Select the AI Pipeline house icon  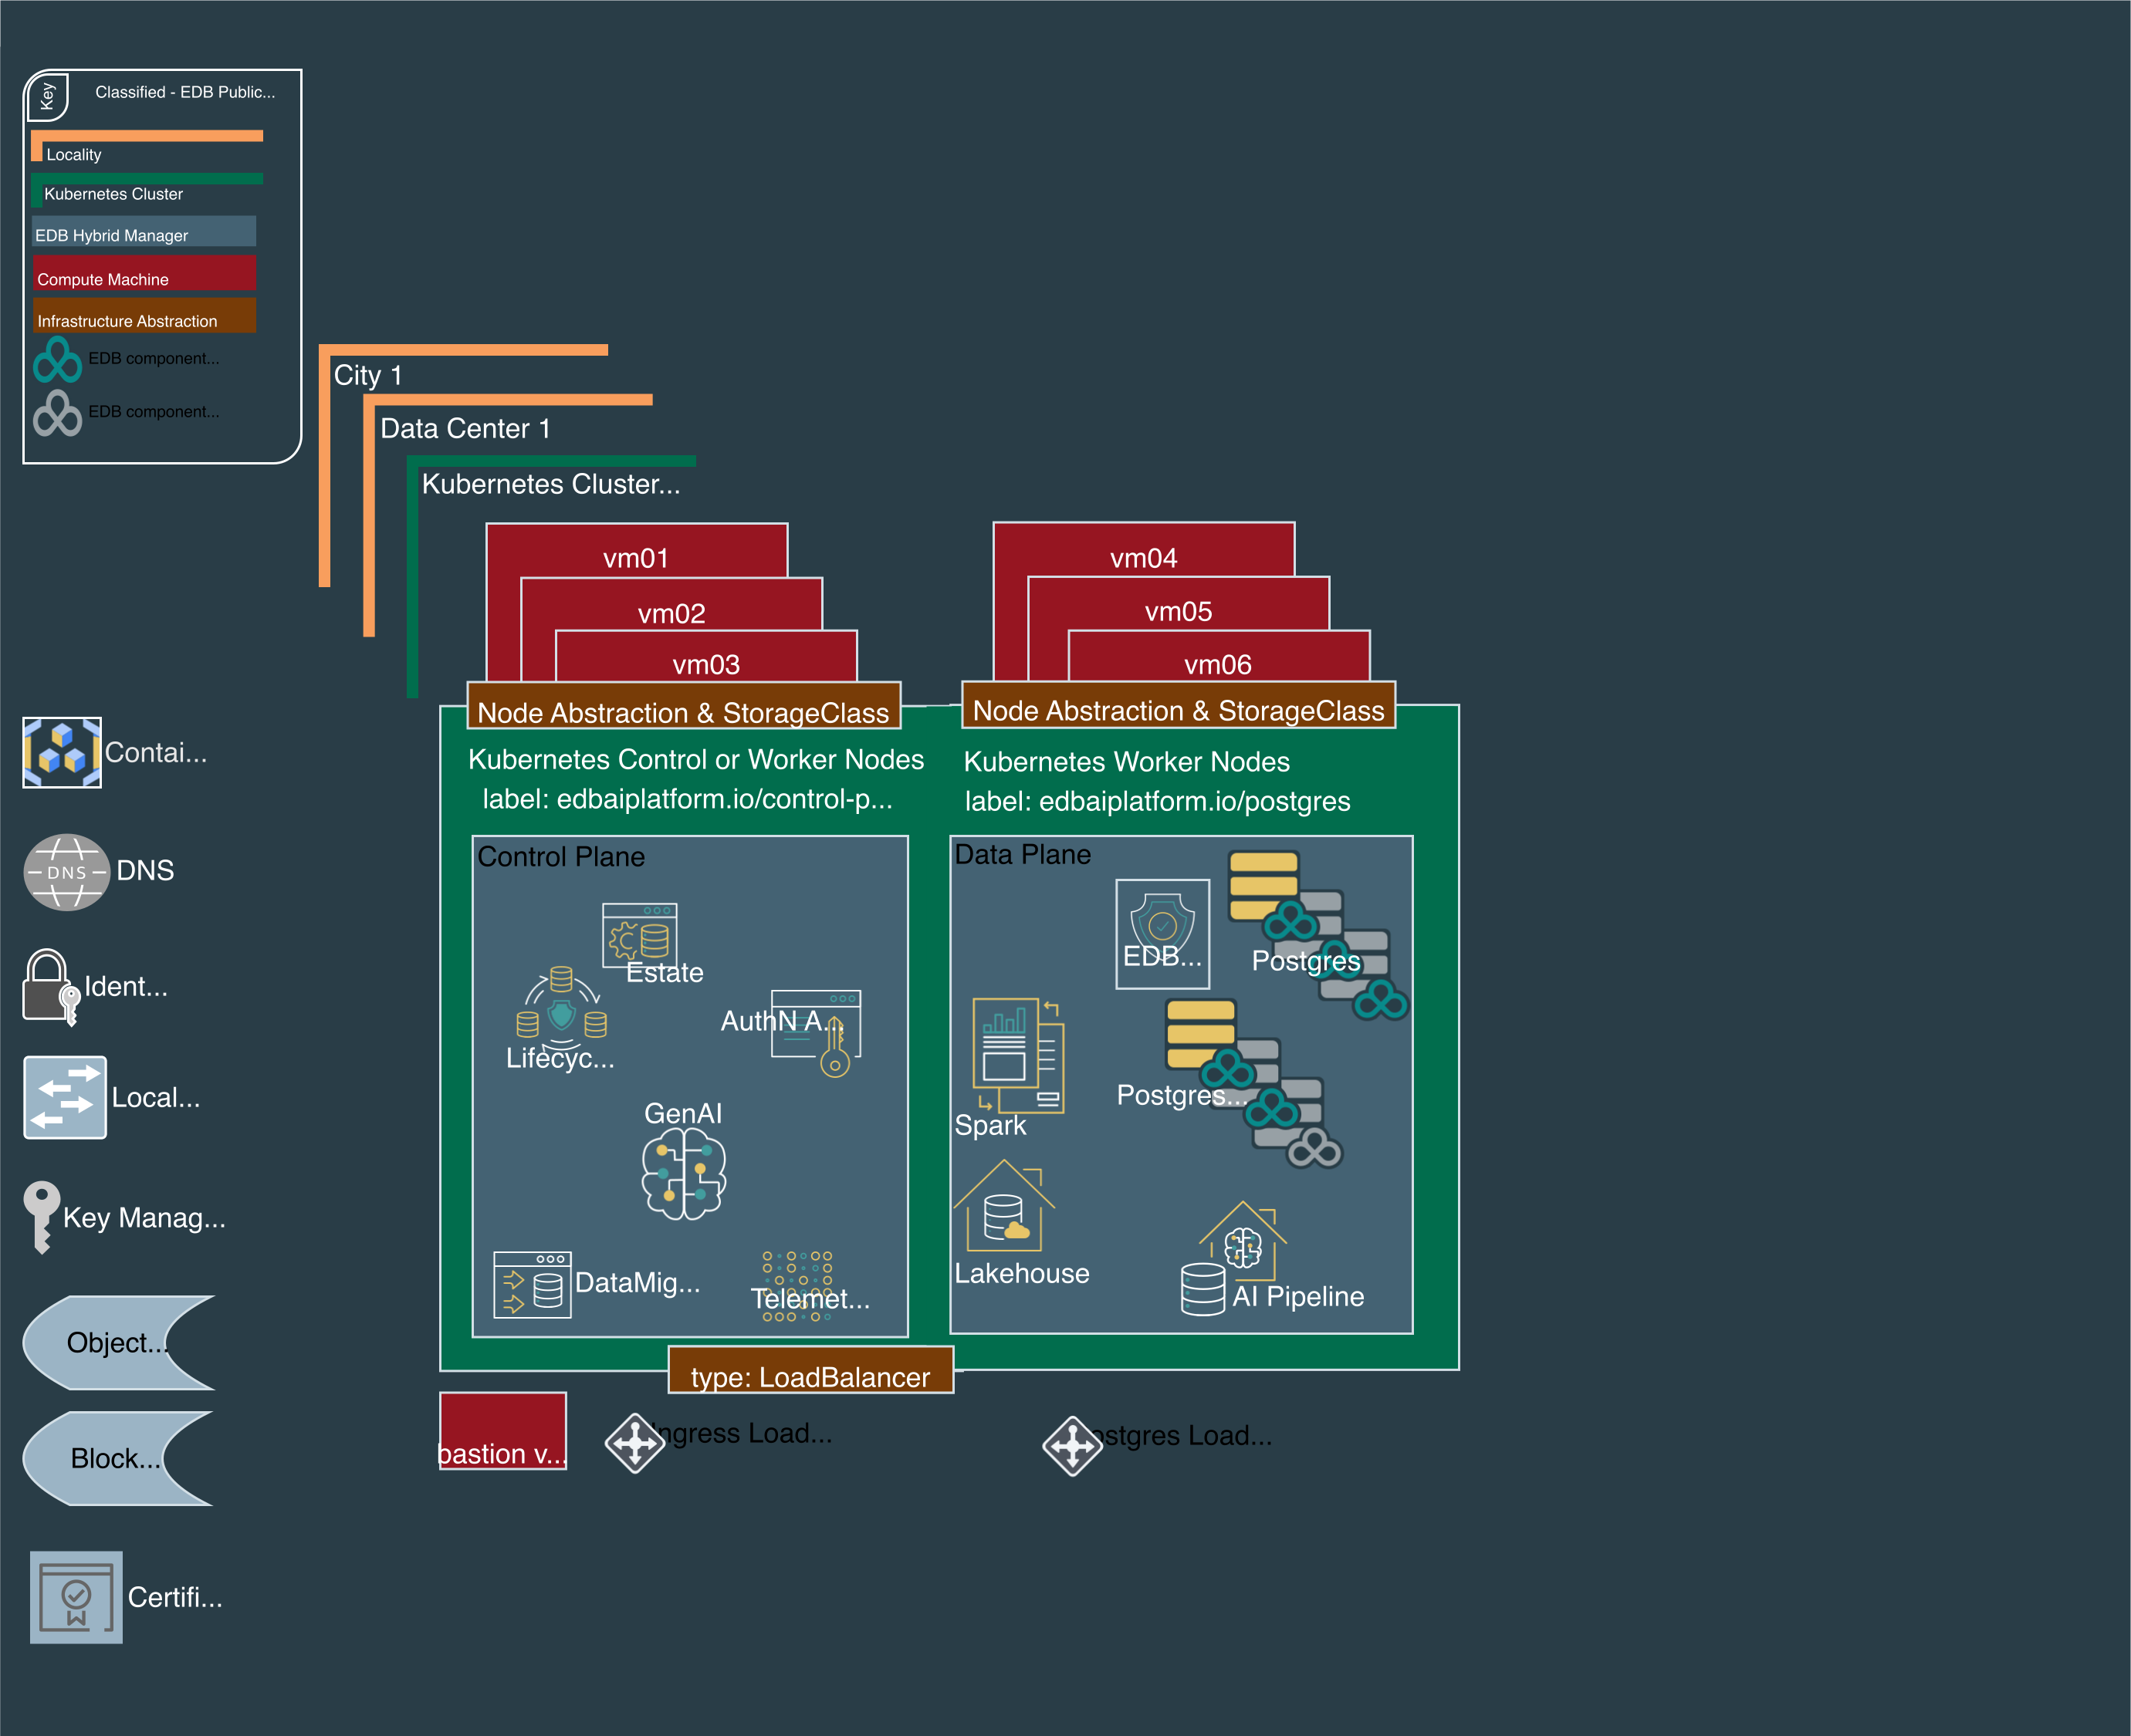pyautogui.click(x=1233, y=1258)
